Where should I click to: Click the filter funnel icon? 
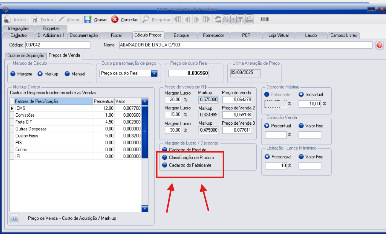(x=241, y=20)
